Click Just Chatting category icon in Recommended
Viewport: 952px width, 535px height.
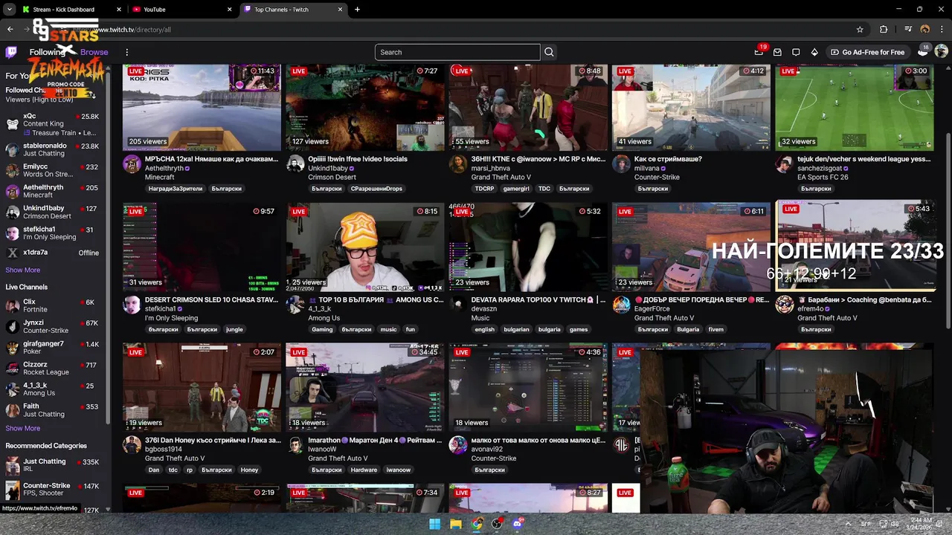click(x=12, y=465)
